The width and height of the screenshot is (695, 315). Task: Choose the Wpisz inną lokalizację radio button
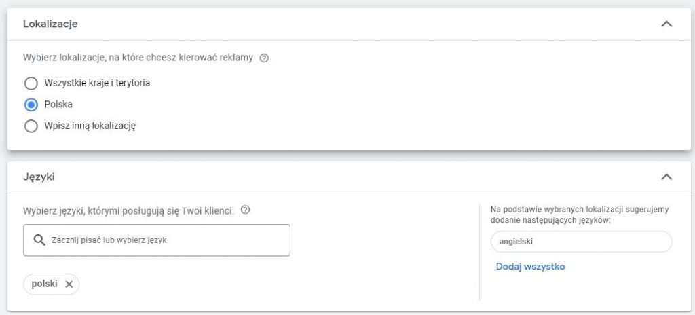pyautogui.click(x=31, y=126)
